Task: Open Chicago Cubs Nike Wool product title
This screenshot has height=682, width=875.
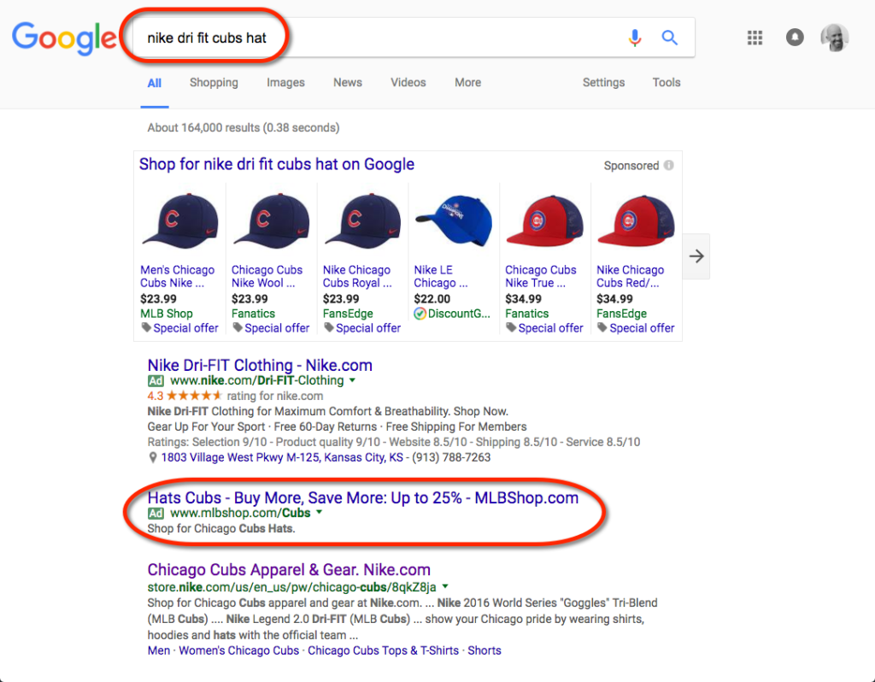Action: click(267, 276)
